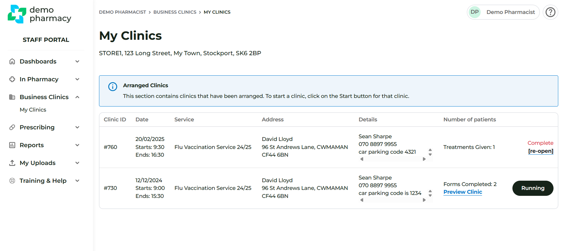This screenshot has width=563, height=251.
Task: Open the Preview Clinic link
Action: (x=462, y=192)
